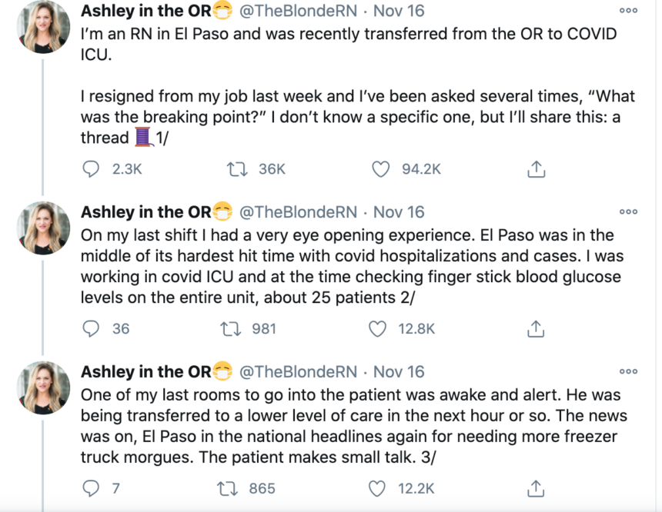
Task: Retweet the tweet with 865 retweets
Action: 229,488
